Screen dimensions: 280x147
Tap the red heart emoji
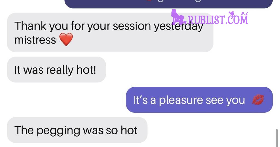[66, 39]
